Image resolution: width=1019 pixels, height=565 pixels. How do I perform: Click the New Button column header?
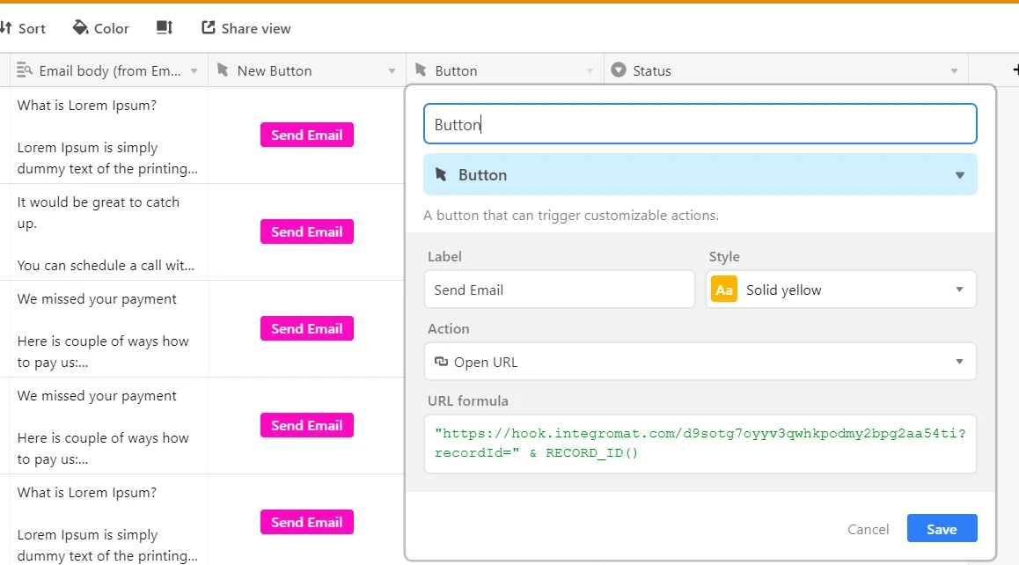307,70
